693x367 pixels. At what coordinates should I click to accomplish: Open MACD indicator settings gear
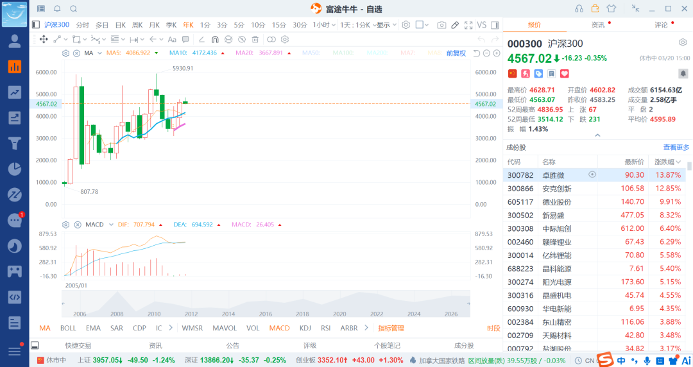[65, 225]
